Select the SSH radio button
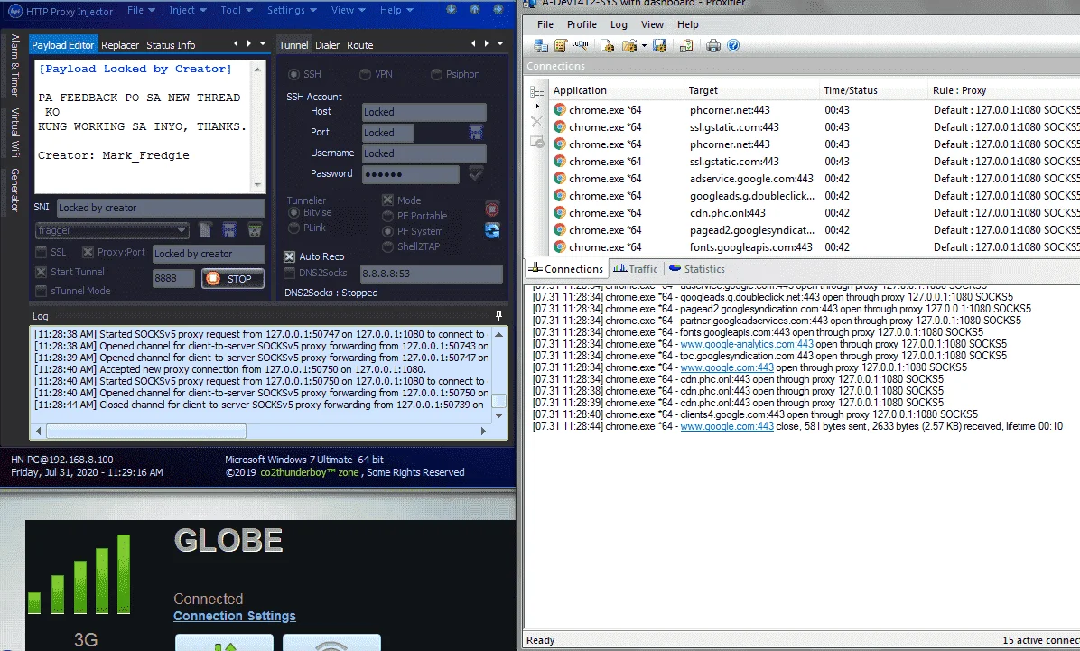 304,74
